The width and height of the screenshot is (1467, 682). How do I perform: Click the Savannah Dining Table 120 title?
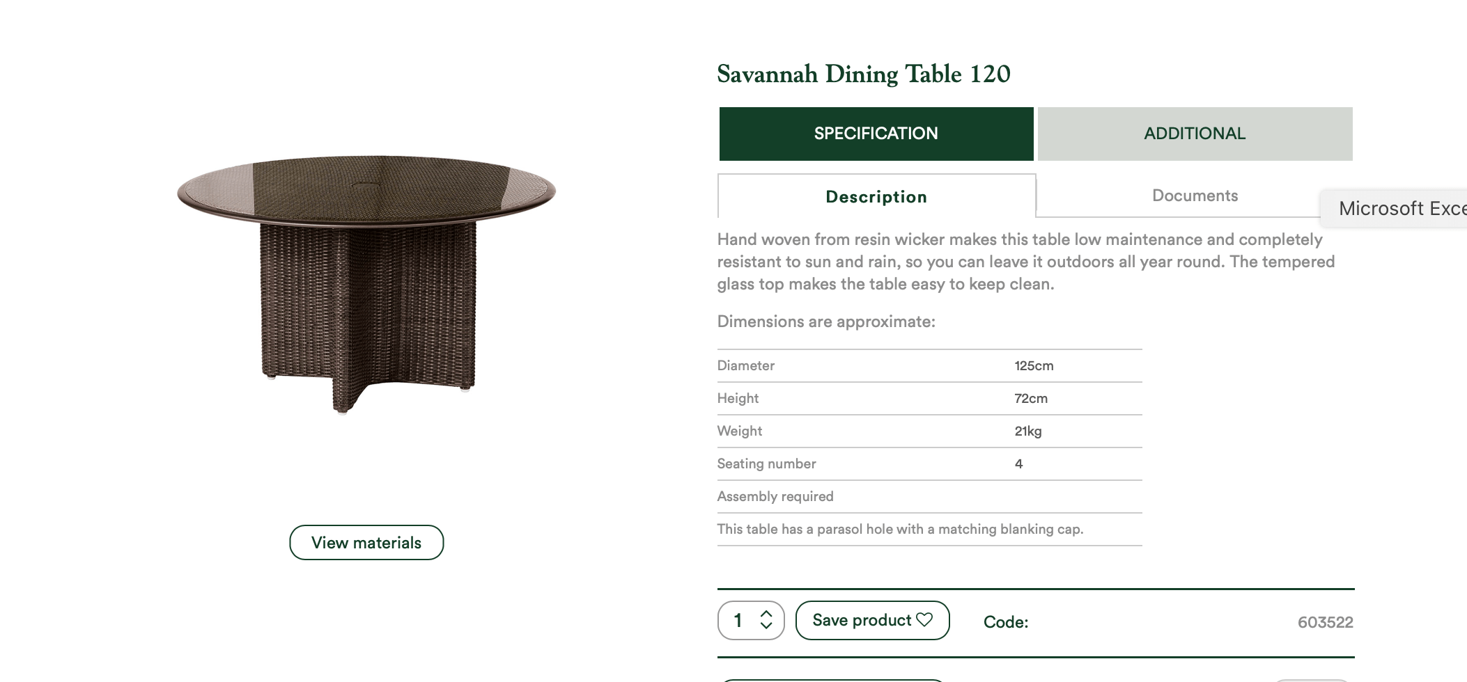(864, 74)
